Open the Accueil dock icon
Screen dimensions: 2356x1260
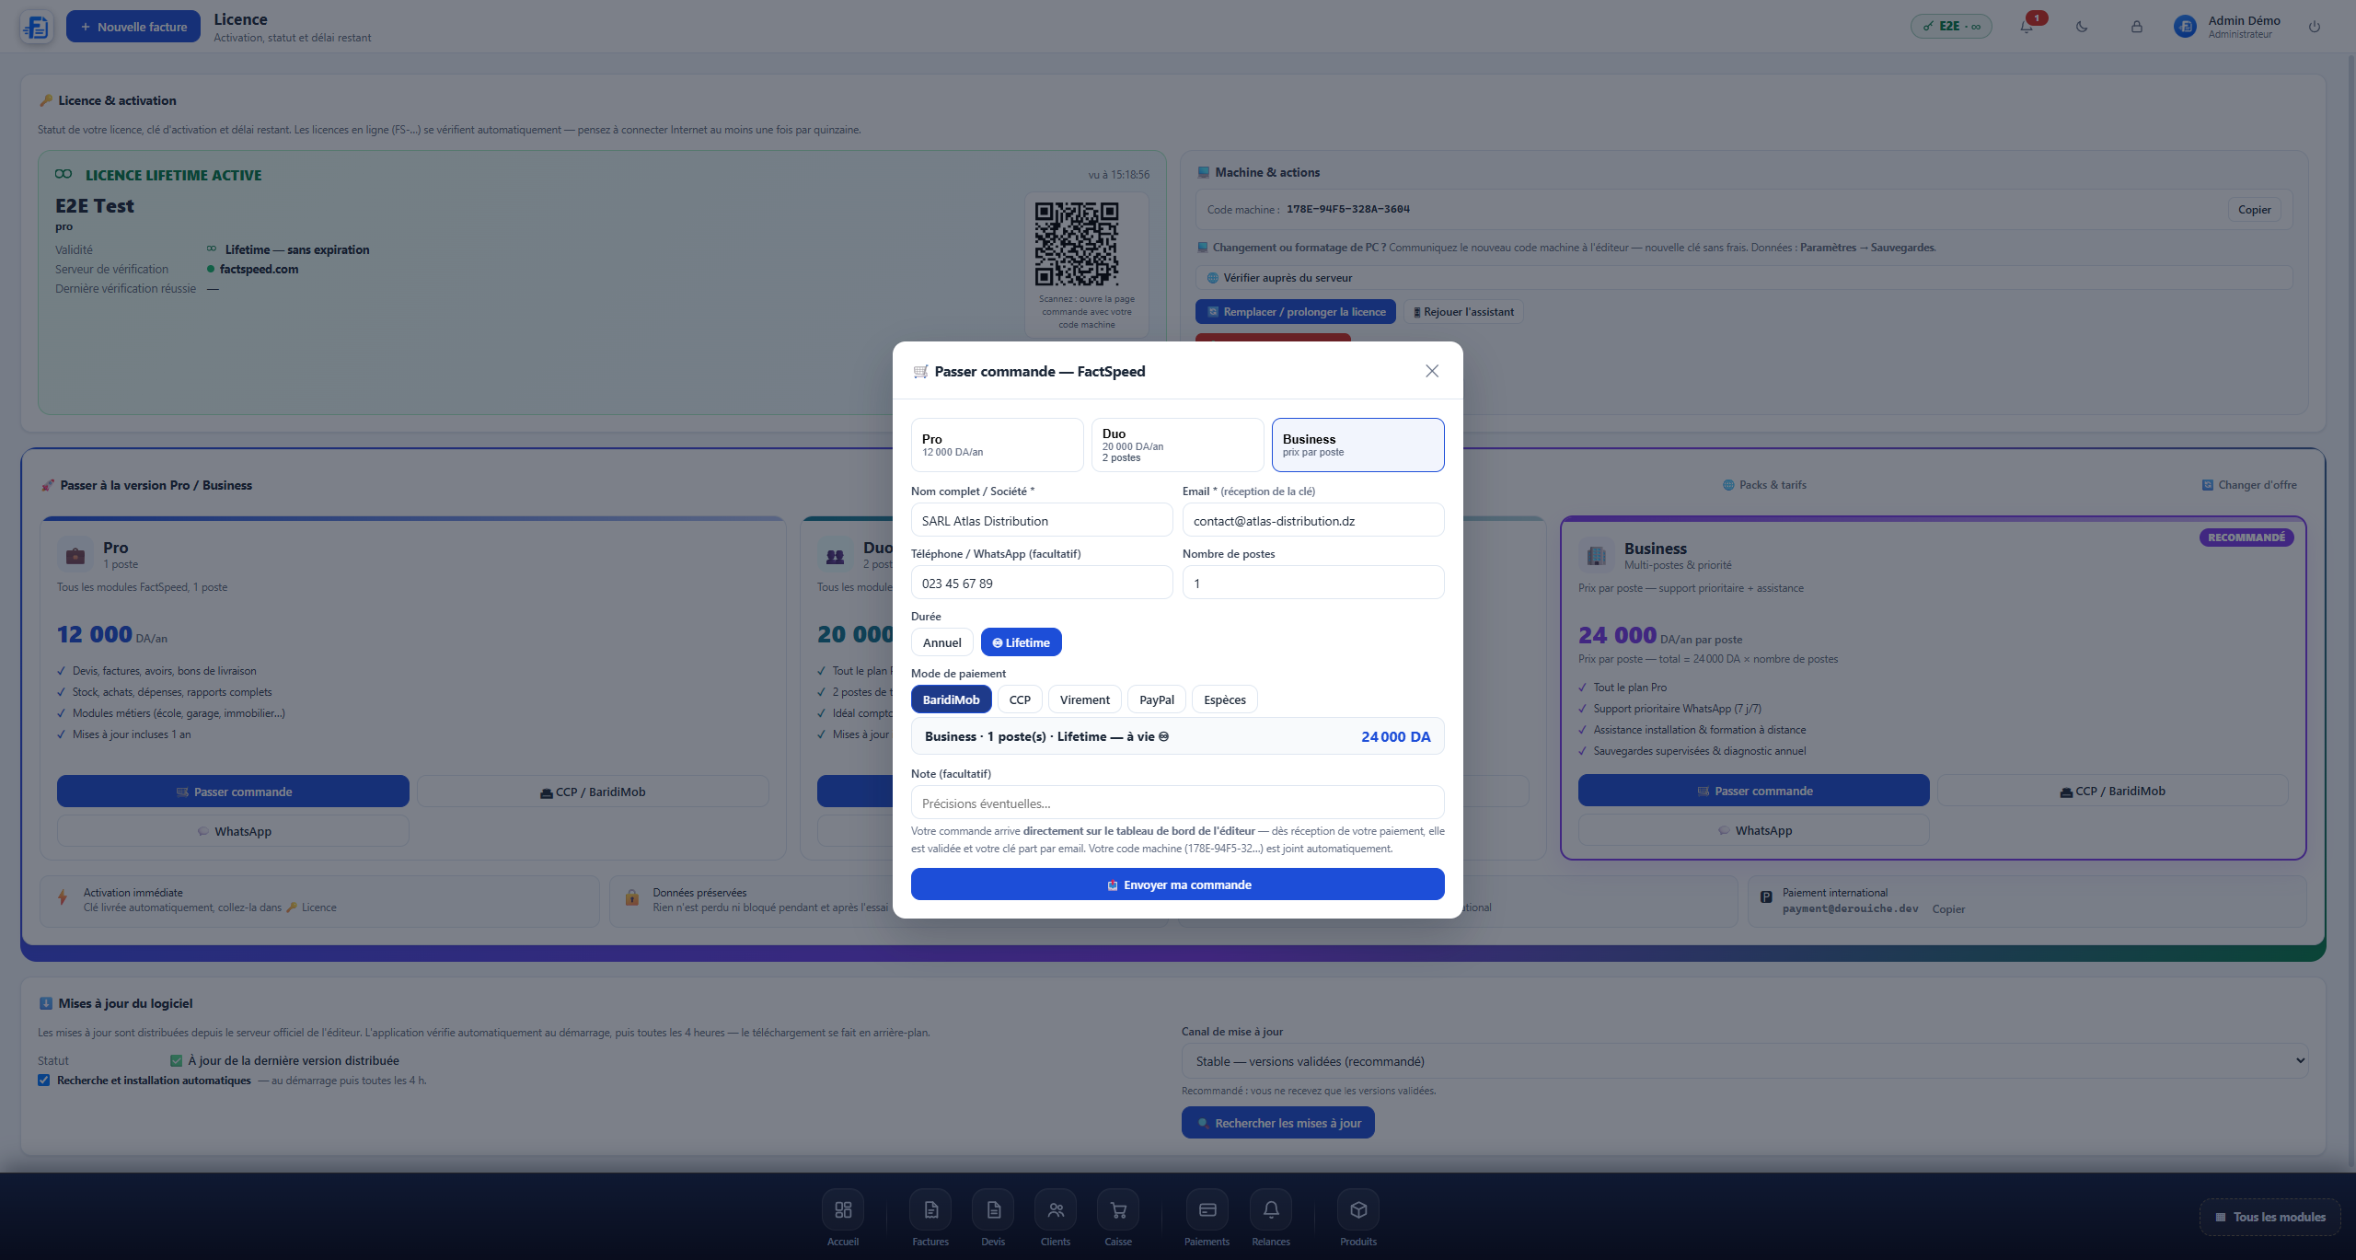pos(842,1209)
